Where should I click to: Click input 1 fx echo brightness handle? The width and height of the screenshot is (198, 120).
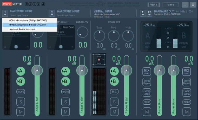pos(16,47)
